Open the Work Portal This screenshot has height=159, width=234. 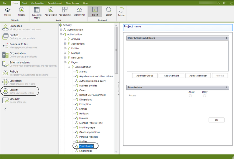(79, 12)
